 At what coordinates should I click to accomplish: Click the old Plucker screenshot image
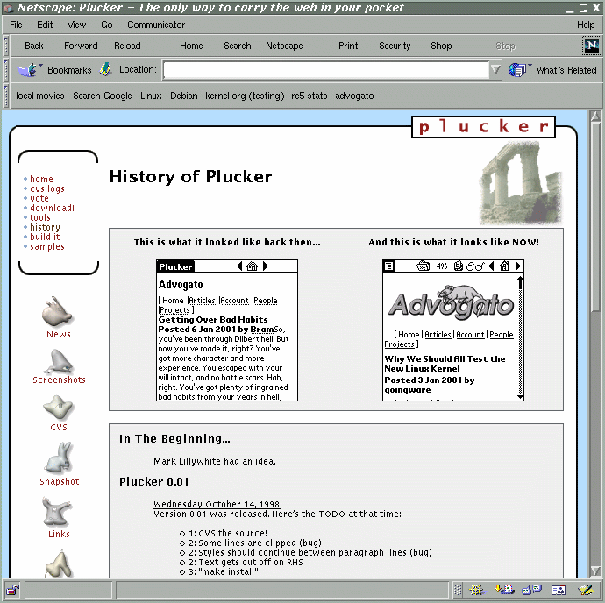click(x=227, y=330)
